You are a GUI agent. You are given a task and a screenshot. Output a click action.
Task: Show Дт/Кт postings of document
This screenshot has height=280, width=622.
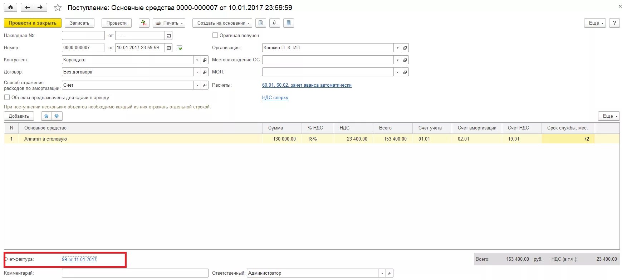(x=144, y=23)
